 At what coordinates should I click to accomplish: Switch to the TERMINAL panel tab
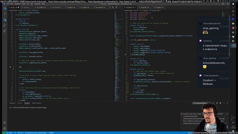click(x=27, y=103)
